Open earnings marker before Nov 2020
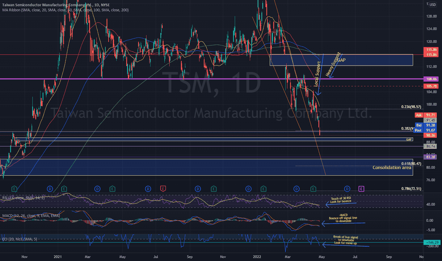 [14, 188]
